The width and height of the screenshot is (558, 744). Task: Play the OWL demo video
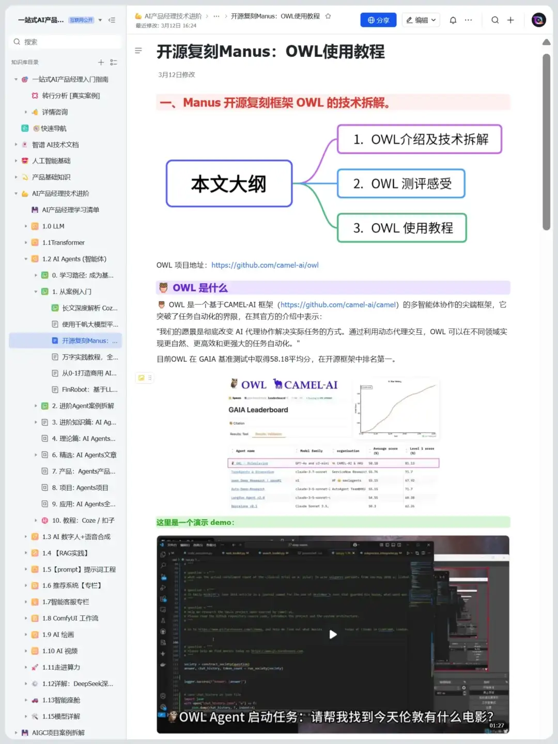click(x=332, y=634)
